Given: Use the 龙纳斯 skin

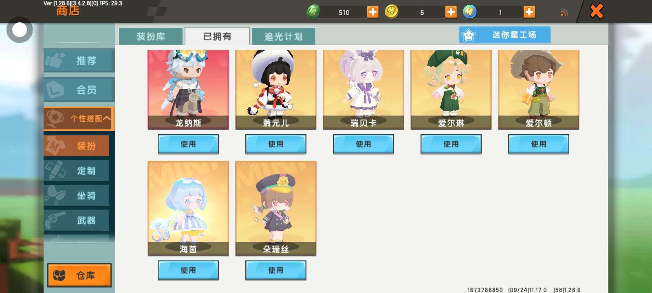Looking at the screenshot, I should [188, 144].
